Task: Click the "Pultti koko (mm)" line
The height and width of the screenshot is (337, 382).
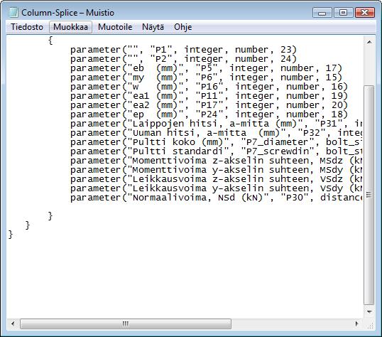Action: [217, 142]
